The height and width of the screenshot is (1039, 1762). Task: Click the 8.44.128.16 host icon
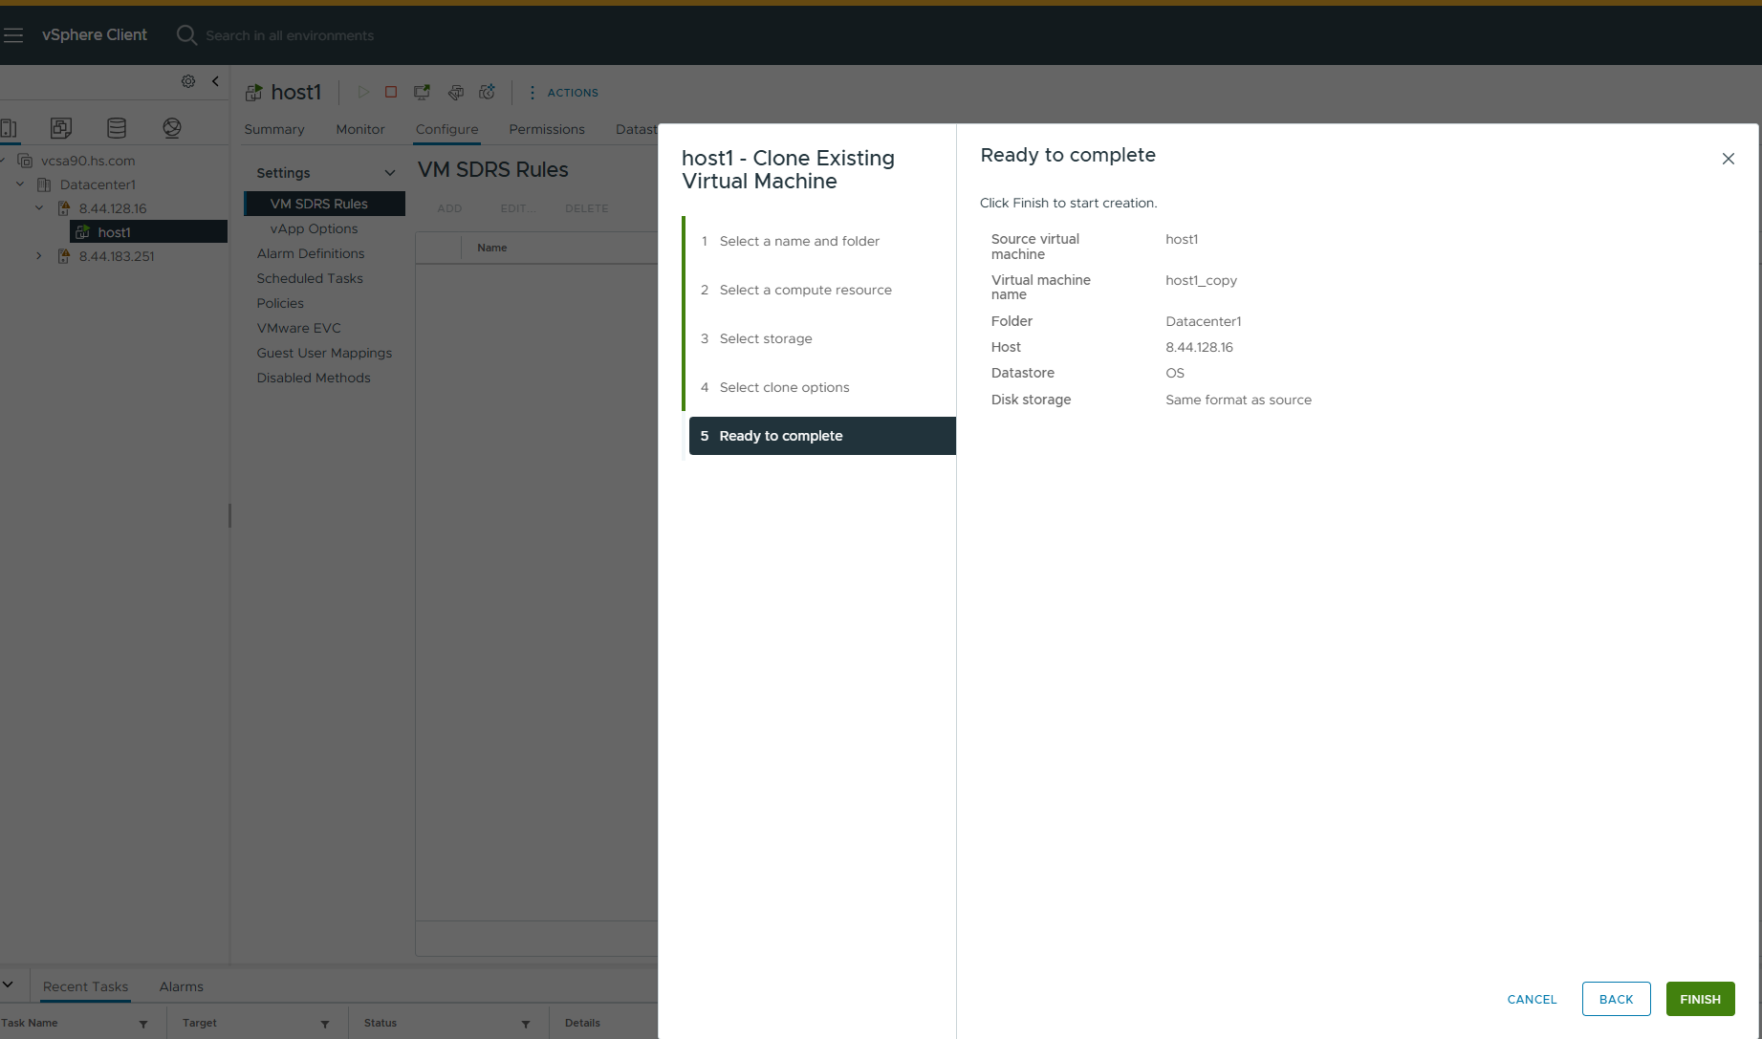click(x=64, y=208)
